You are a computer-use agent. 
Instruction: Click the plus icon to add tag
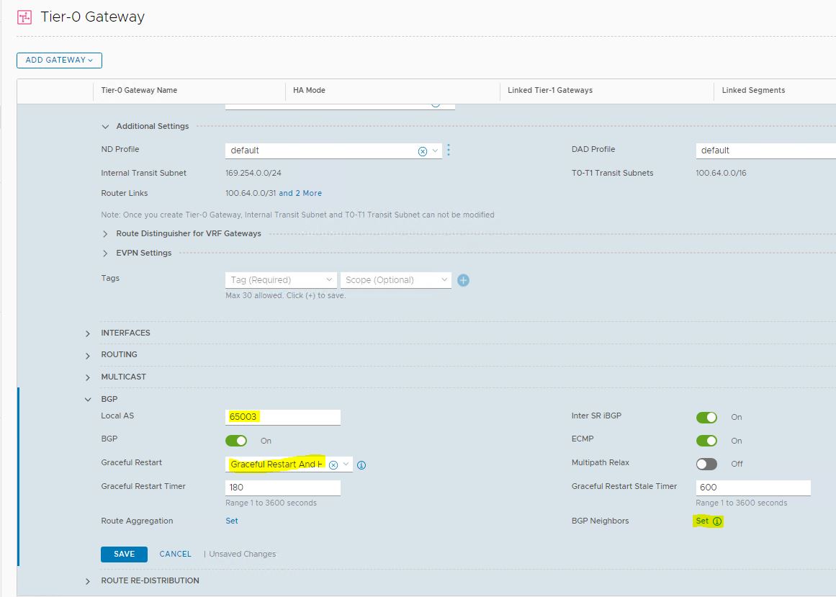tap(464, 280)
